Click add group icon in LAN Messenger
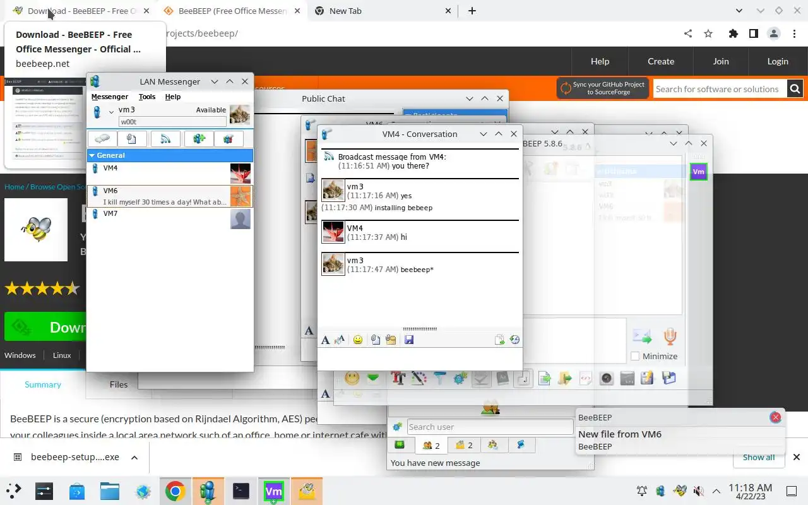 point(199,139)
